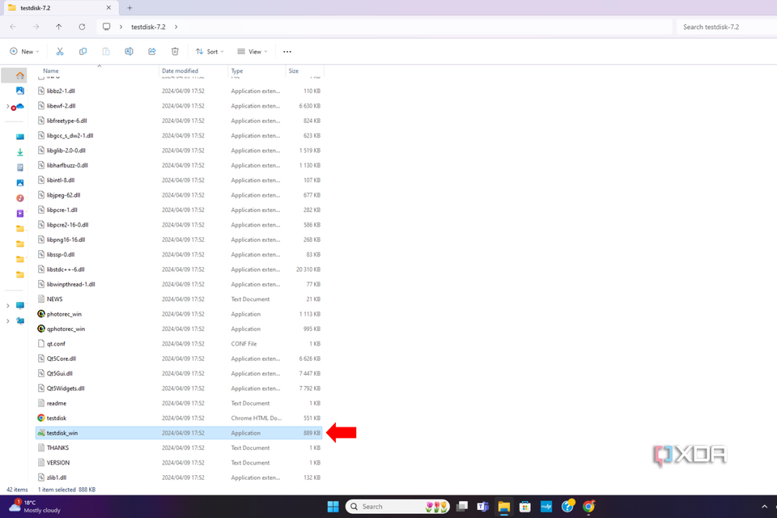Open Network icon in sidebar
The width and height of the screenshot is (777, 518).
click(x=19, y=321)
